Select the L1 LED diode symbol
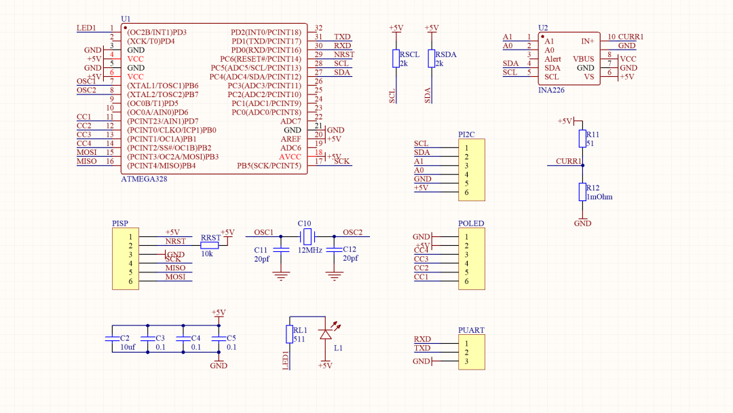Viewport: 733px width, 413px height. (x=326, y=334)
